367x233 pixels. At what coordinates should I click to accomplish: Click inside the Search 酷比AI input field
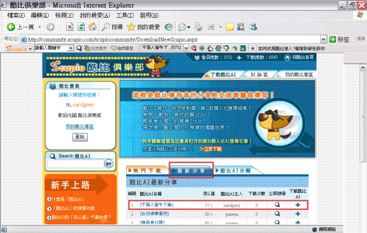[75, 164]
